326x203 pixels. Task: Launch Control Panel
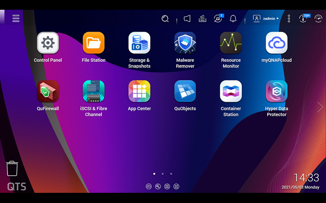pos(48,43)
